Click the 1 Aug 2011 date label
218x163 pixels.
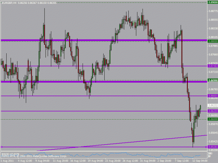pos(7,161)
